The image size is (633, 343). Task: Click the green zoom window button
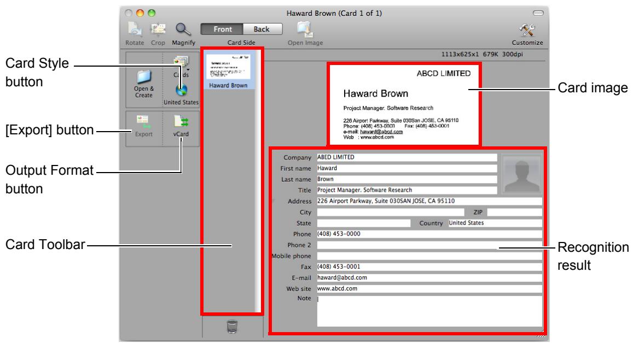[152, 13]
